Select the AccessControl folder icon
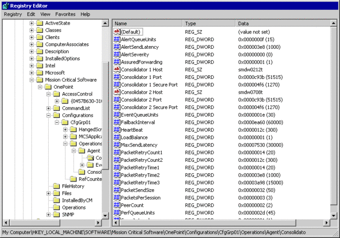The width and height of the screenshot is (340, 238). tap(56, 94)
